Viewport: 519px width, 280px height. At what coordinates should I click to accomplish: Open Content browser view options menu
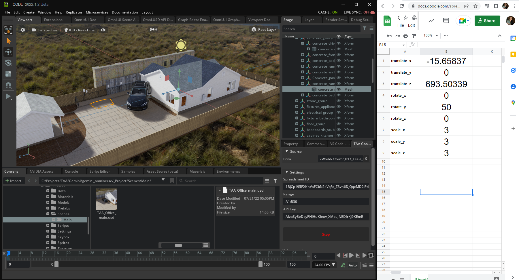267,181
